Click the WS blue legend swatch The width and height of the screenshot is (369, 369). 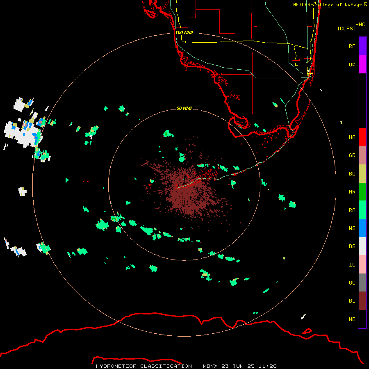tap(362, 228)
